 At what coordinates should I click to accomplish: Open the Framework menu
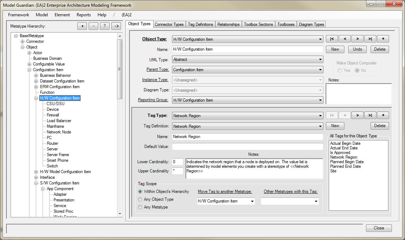pos(18,15)
